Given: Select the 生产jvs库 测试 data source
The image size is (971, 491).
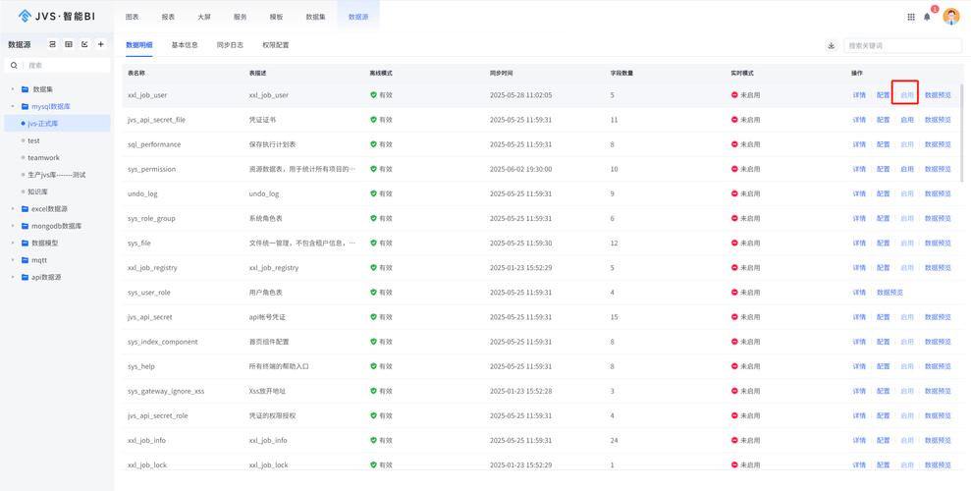Looking at the screenshot, I should click(57, 175).
